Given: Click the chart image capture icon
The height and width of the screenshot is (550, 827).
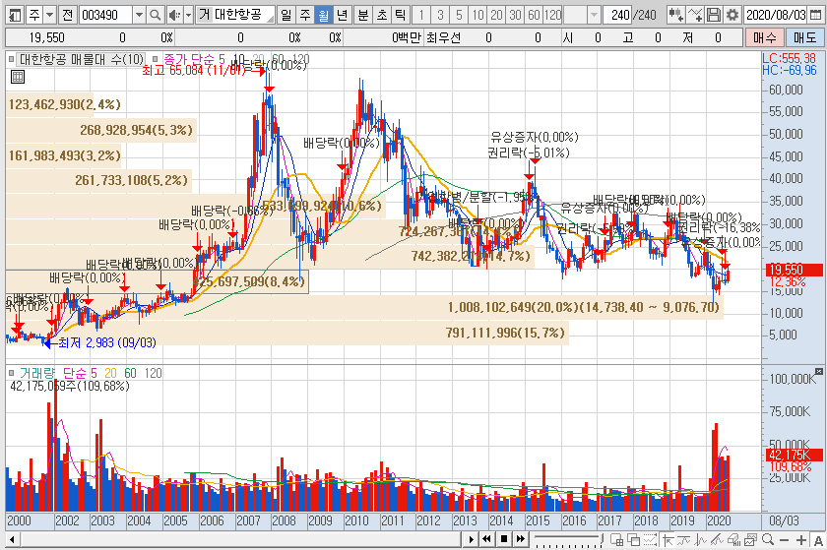Looking at the screenshot, I should 750,539.
